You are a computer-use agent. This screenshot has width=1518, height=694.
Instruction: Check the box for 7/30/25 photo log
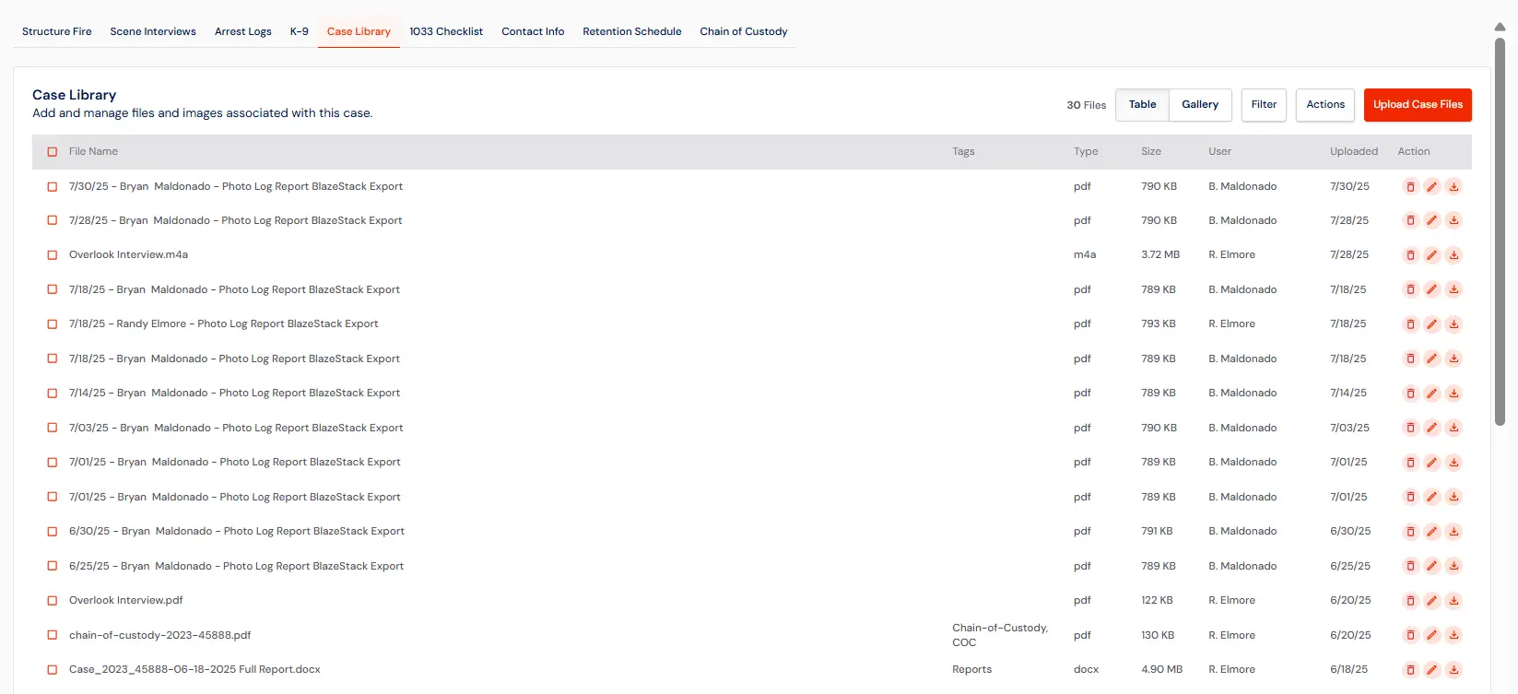click(x=53, y=186)
